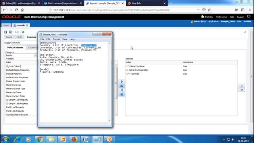Open File Explorer from taskbar
This screenshot has height=143, width=254.
pos(52,139)
